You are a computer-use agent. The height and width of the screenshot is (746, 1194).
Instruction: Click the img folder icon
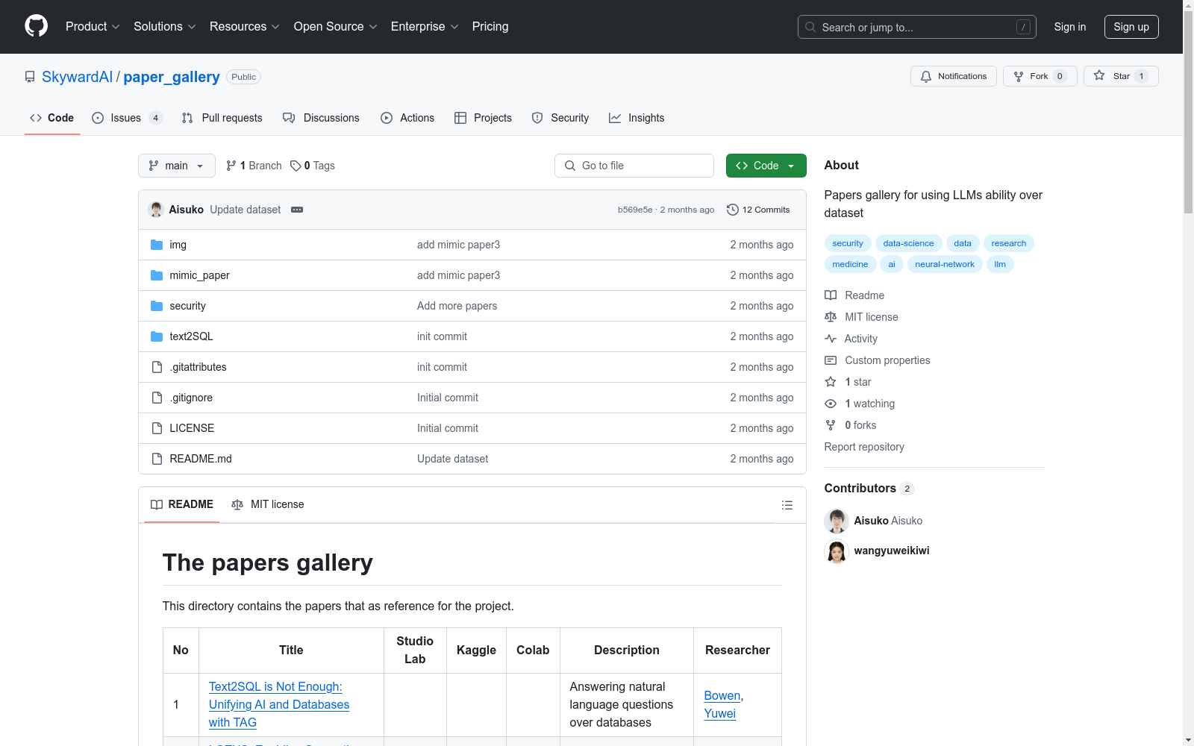tap(157, 245)
